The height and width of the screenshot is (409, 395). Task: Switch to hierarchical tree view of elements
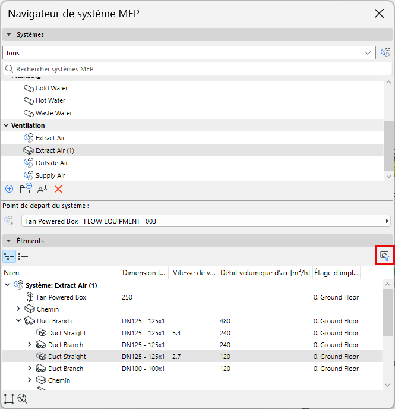click(x=9, y=256)
